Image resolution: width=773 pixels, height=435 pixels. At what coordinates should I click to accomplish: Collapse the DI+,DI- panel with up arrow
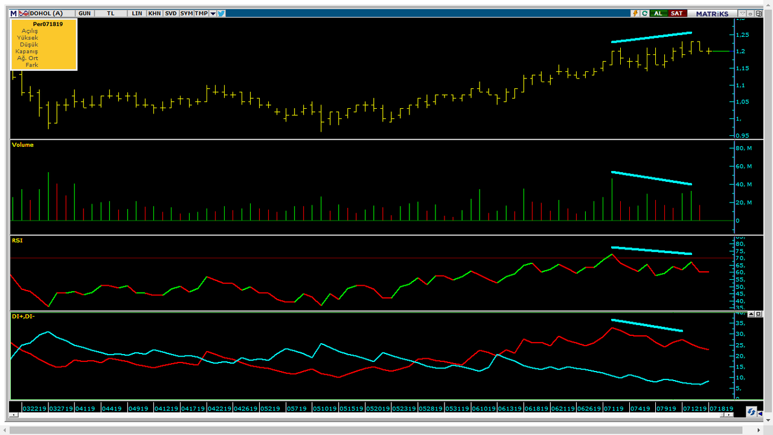[x=750, y=314]
